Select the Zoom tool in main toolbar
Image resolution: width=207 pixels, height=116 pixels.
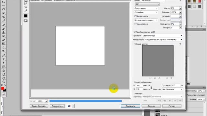click(x=4, y=82)
